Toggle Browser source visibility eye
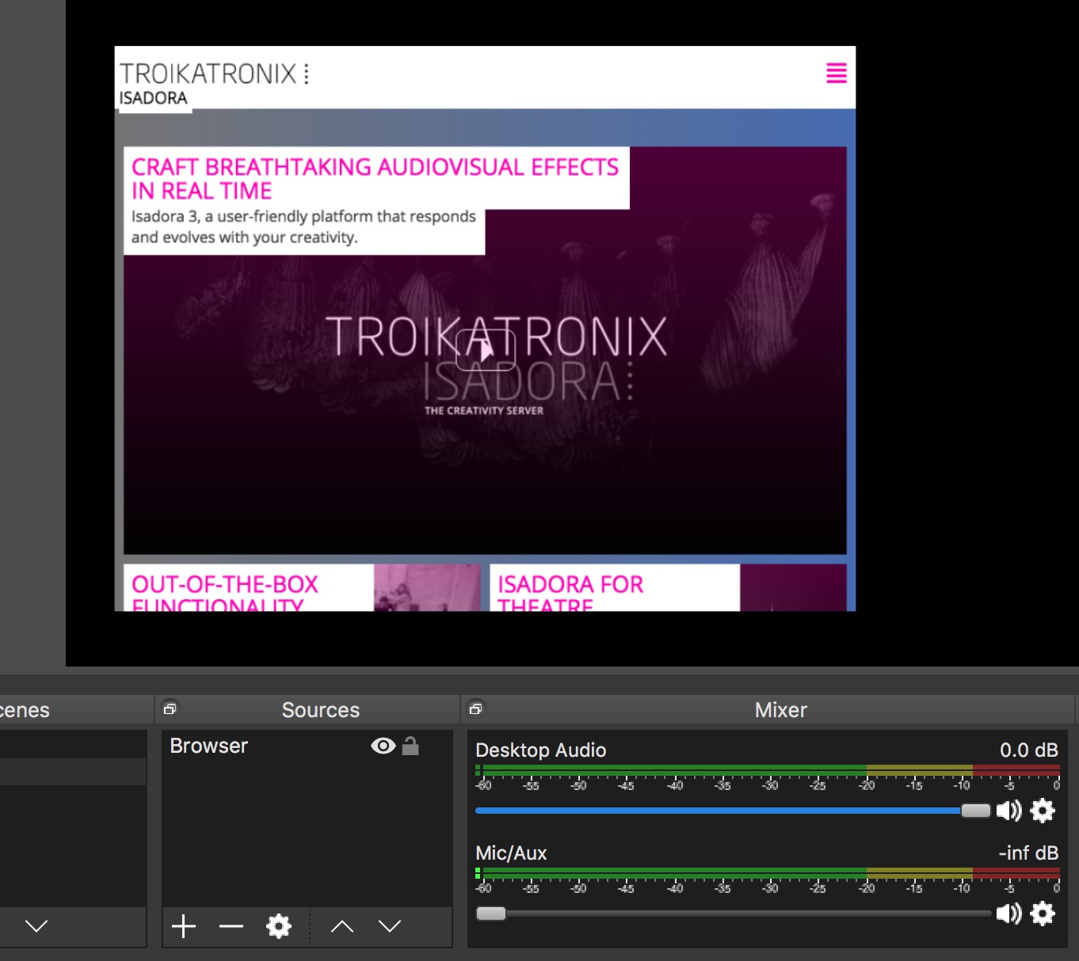The height and width of the screenshot is (961, 1079). (x=383, y=746)
